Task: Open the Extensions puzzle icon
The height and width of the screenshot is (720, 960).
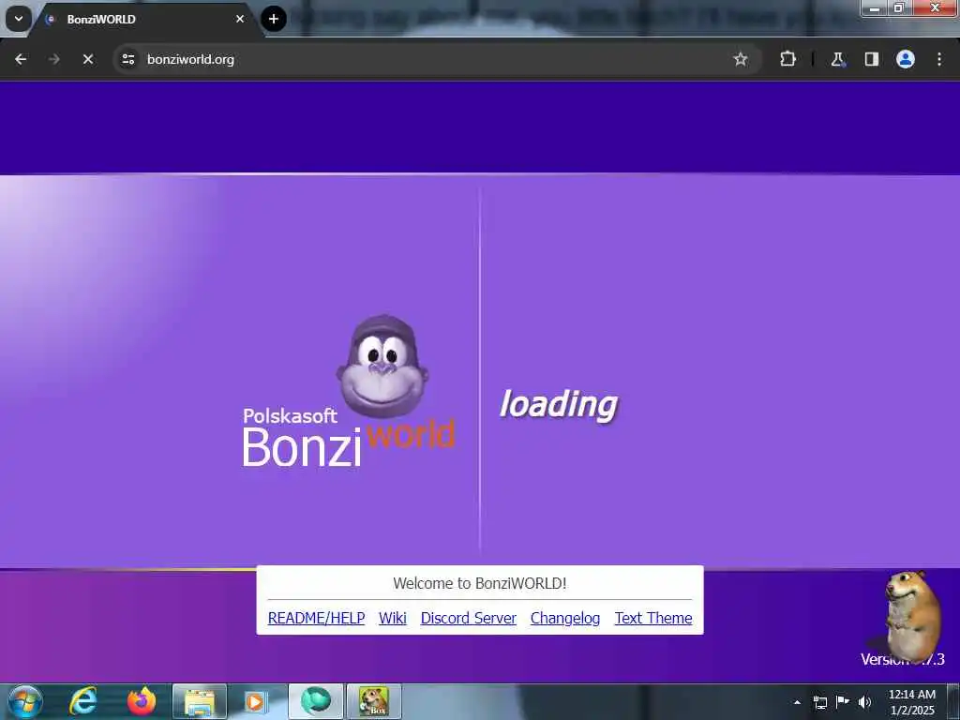Action: click(x=787, y=59)
